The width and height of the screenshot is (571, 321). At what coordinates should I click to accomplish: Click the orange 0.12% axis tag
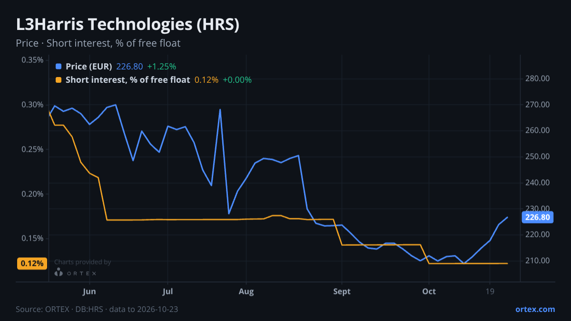pyautogui.click(x=32, y=263)
